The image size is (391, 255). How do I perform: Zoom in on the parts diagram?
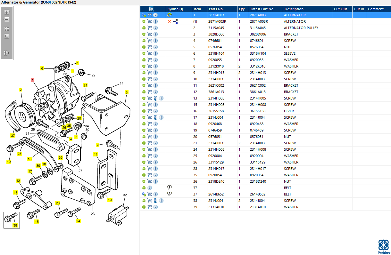(7, 12)
